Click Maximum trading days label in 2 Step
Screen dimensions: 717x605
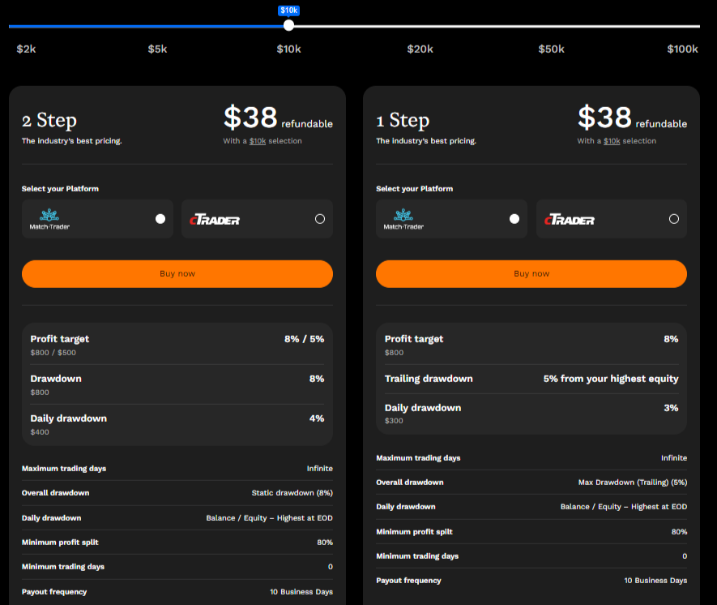[64, 469]
